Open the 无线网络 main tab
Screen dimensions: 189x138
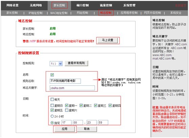click(36, 5)
